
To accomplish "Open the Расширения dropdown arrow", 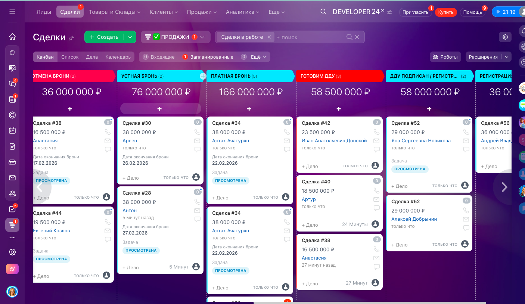I will click(507, 57).
